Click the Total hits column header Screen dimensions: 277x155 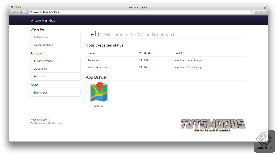[x=145, y=53]
